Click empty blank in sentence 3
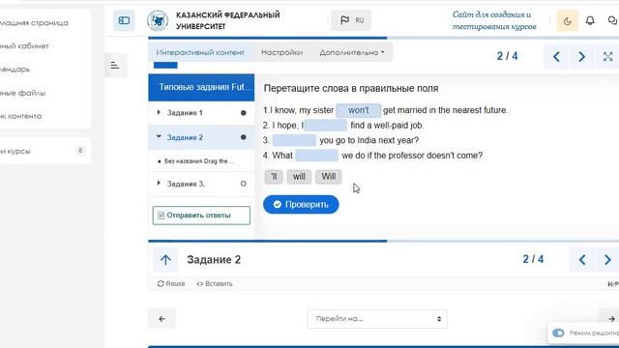This screenshot has width=619, height=348. point(294,140)
